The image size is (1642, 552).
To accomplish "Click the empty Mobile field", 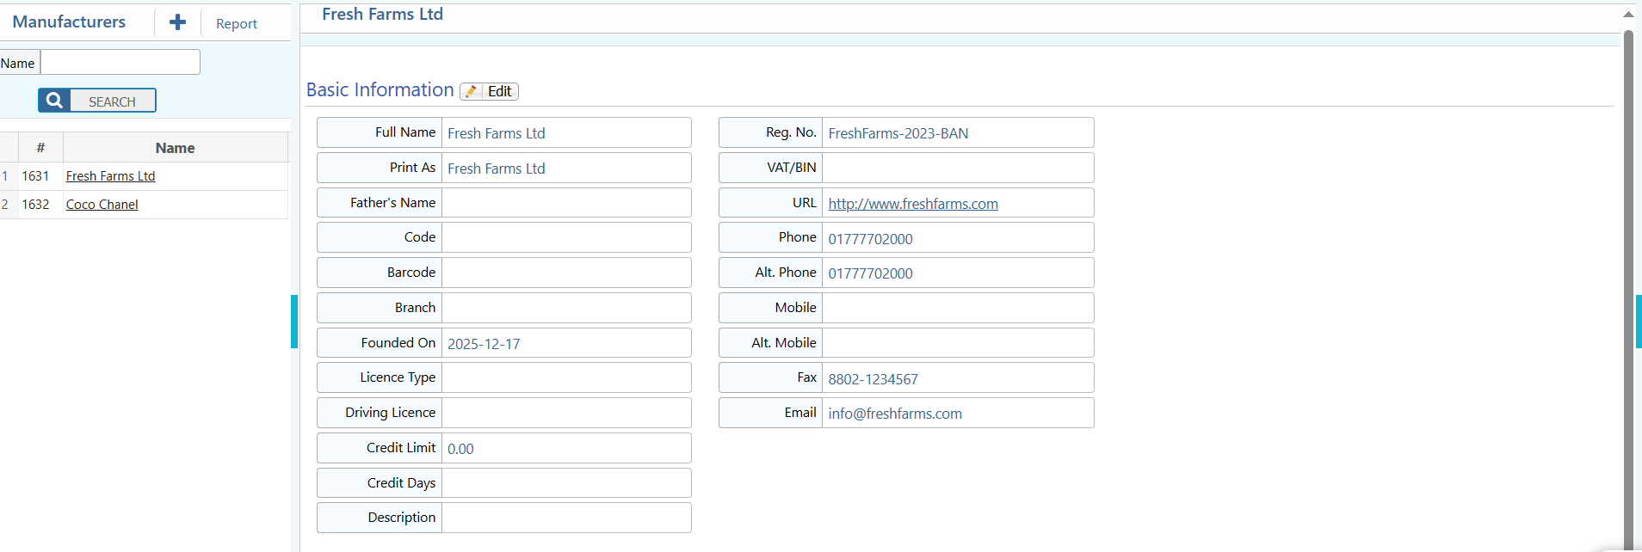I will (958, 308).
